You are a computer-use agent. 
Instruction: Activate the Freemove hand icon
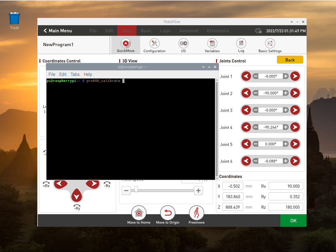tap(196, 213)
